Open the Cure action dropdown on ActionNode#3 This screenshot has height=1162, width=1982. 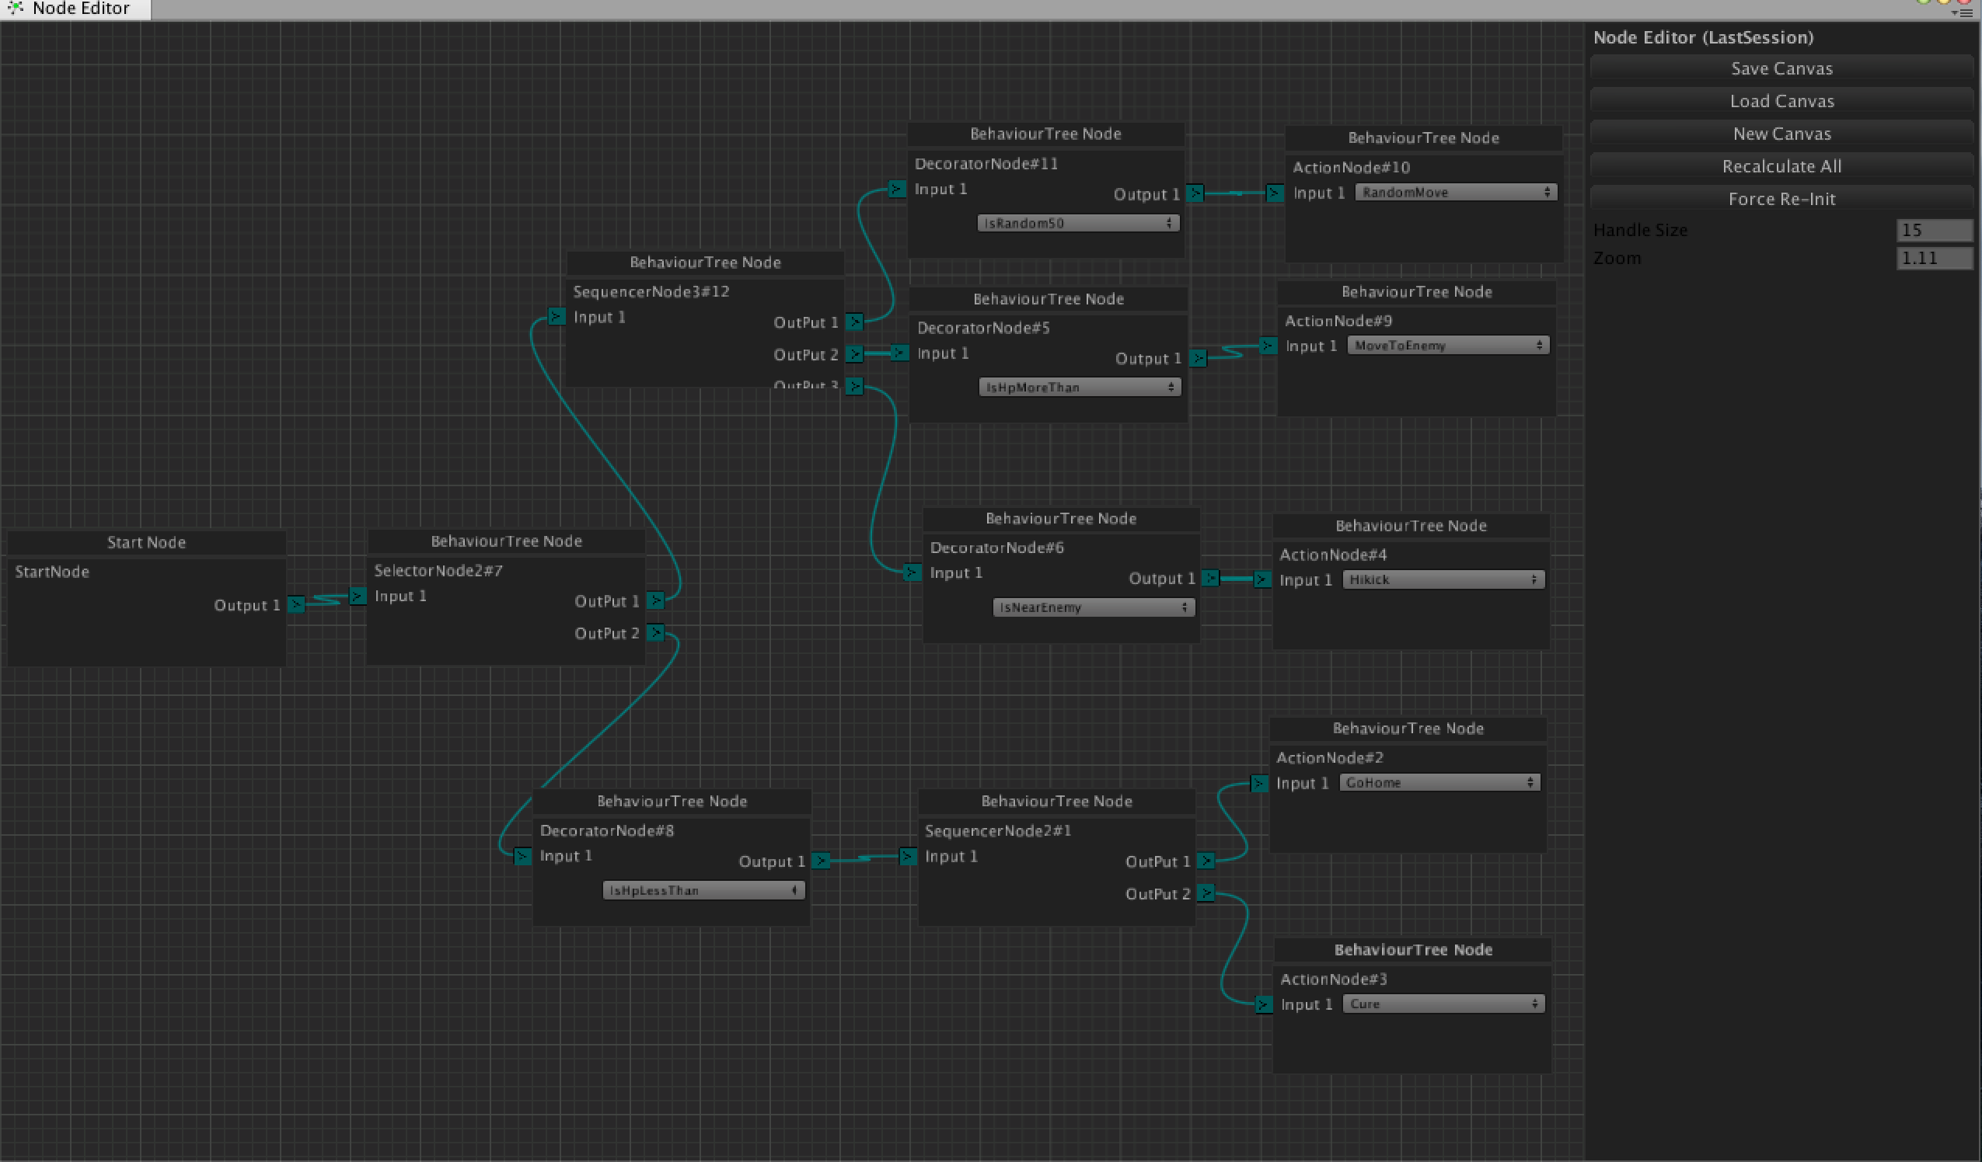1443,1004
